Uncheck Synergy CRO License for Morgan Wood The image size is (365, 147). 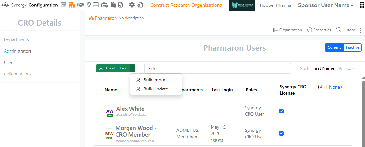pyautogui.click(x=281, y=133)
